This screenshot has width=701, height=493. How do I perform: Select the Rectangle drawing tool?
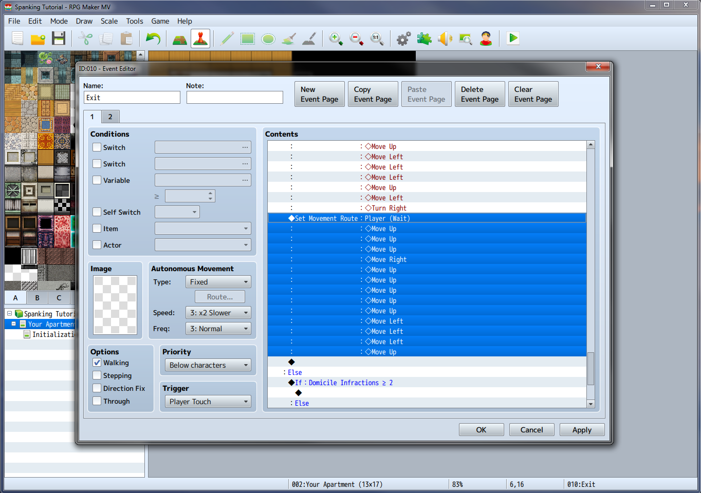pos(248,39)
